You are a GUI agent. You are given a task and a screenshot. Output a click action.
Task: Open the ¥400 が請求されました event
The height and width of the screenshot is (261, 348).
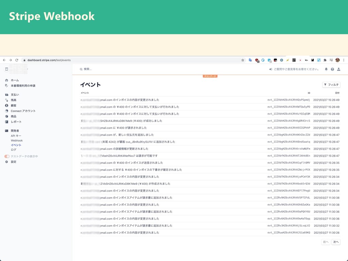click(210, 128)
